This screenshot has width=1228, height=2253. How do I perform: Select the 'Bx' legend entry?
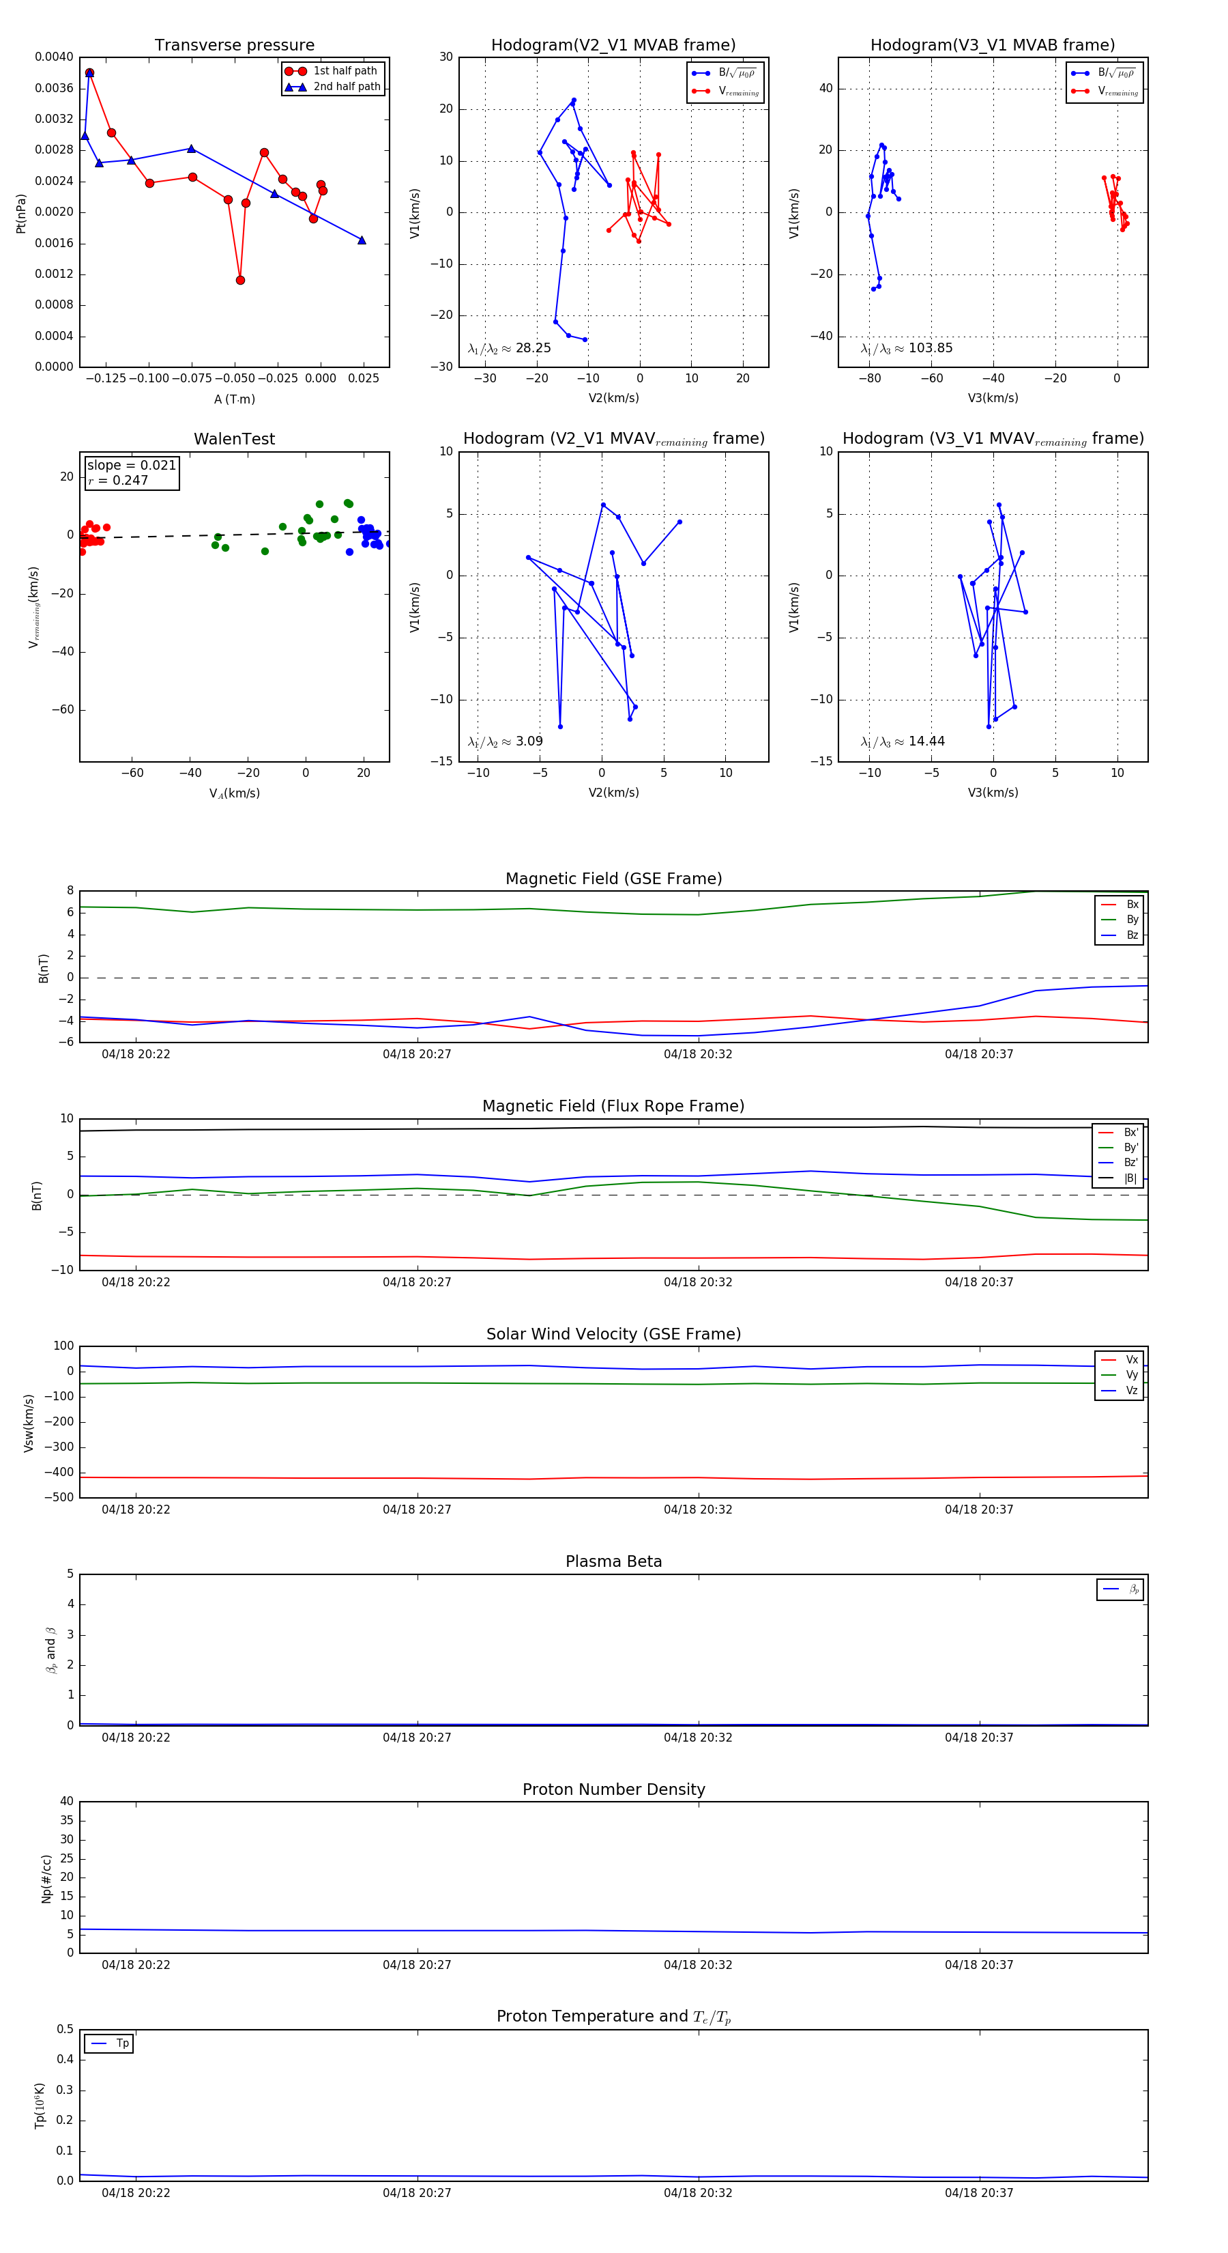point(1120,905)
